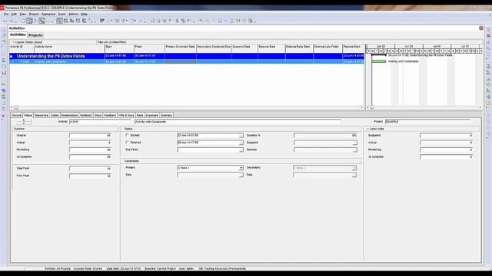Open the Enterprise menu
492x276 pixels.
(48, 14)
